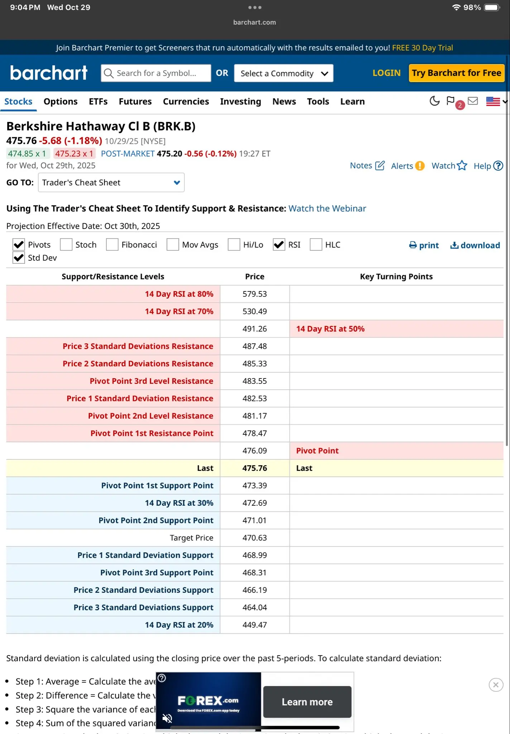Click the Notes edit icon
The height and width of the screenshot is (734, 510).
[380, 166]
